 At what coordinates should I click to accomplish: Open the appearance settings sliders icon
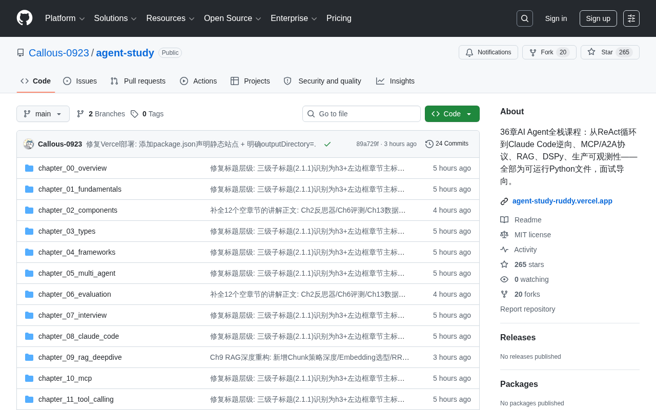pyautogui.click(x=631, y=18)
